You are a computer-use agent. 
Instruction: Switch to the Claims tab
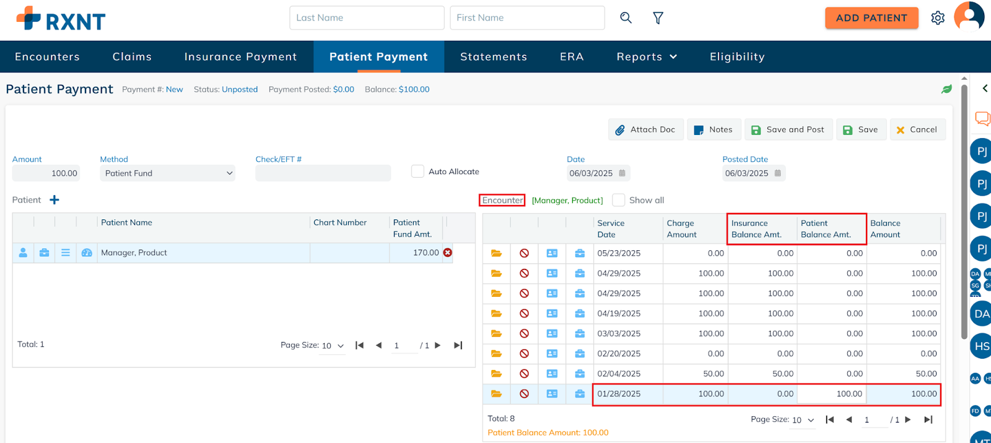132,57
